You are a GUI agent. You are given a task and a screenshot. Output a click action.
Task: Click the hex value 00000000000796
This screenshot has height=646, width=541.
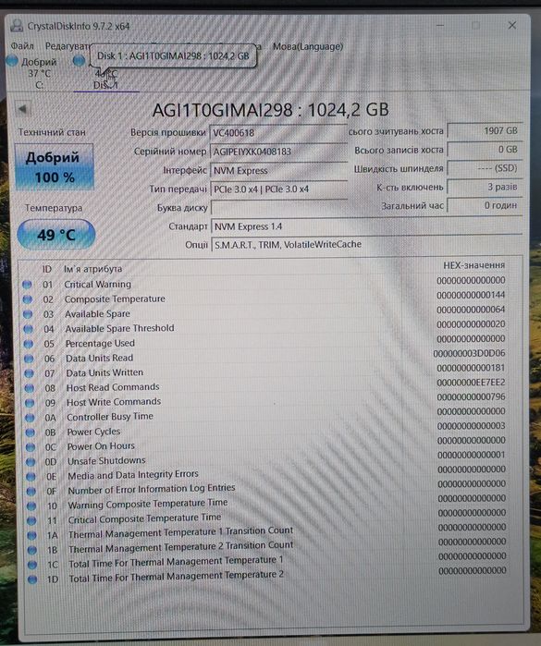(x=471, y=397)
